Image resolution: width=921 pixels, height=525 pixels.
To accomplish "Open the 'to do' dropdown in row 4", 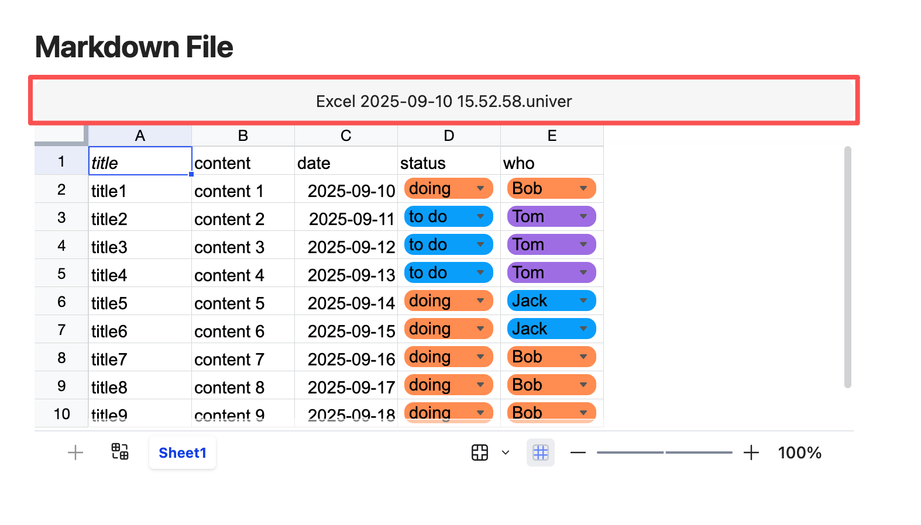I will 480,244.
